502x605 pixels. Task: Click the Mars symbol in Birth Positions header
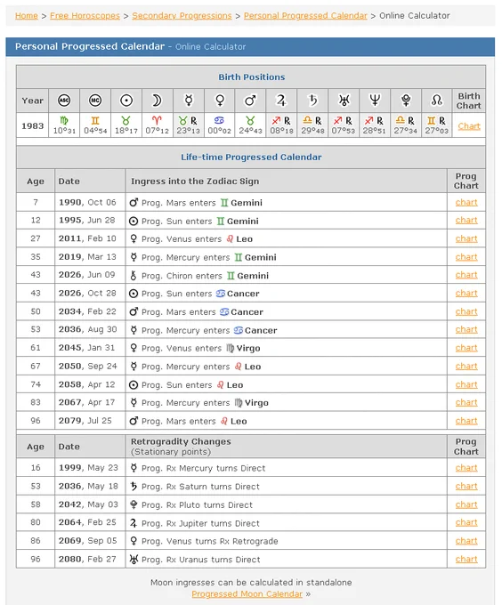(x=250, y=101)
